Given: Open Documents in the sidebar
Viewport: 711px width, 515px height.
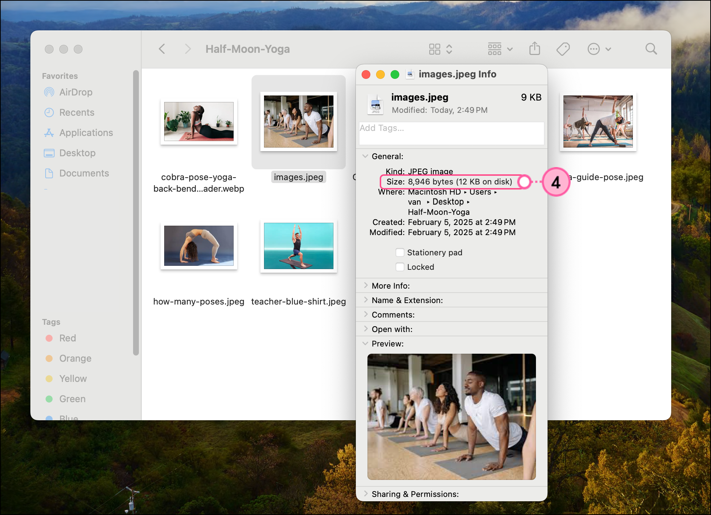Looking at the screenshot, I should [76, 173].
